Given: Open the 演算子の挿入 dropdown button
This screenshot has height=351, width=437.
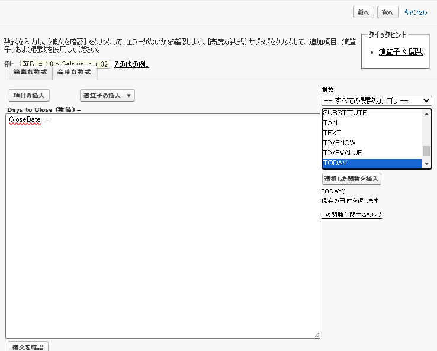Looking at the screenshot, I should pos(107,95).
